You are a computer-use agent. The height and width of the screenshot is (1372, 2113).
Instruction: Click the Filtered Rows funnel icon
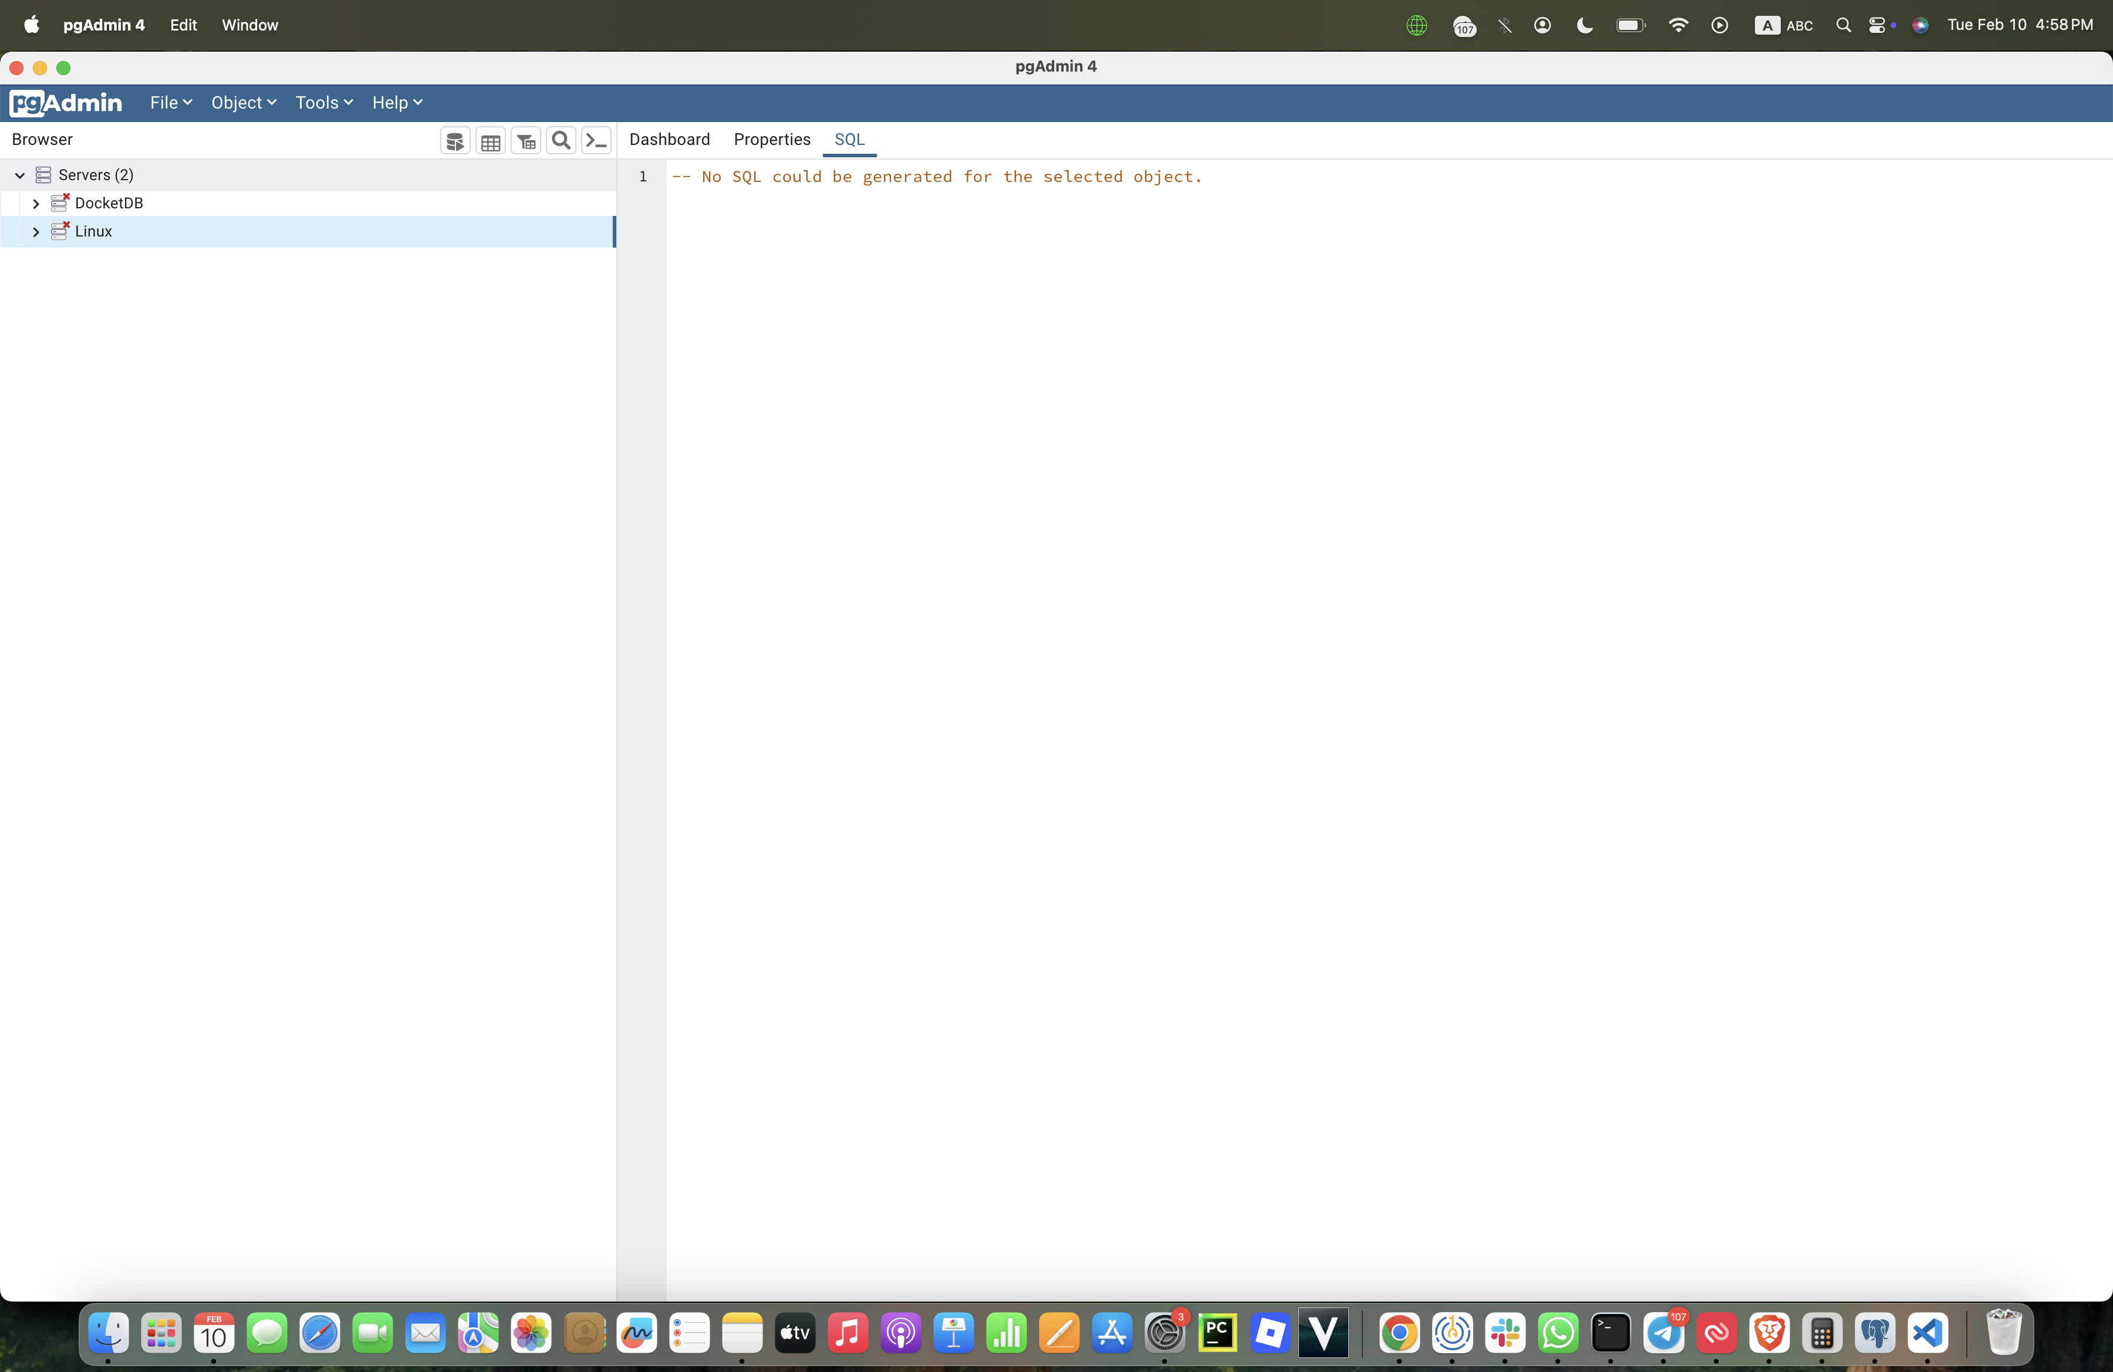(x=525, y=140)
